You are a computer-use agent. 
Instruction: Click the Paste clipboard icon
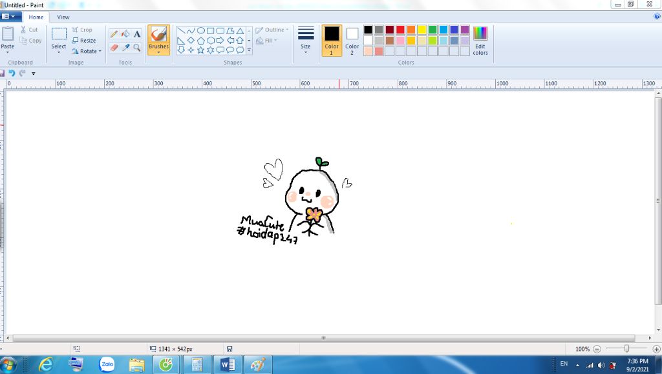[x=8, y=34]
